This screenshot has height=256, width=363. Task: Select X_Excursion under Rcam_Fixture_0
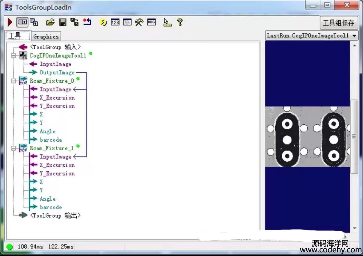tap(57, 98)
